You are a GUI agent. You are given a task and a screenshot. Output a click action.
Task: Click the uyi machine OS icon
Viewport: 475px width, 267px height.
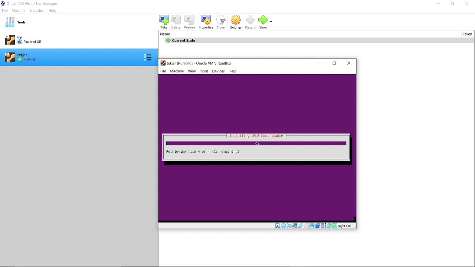tap(10, 40)
